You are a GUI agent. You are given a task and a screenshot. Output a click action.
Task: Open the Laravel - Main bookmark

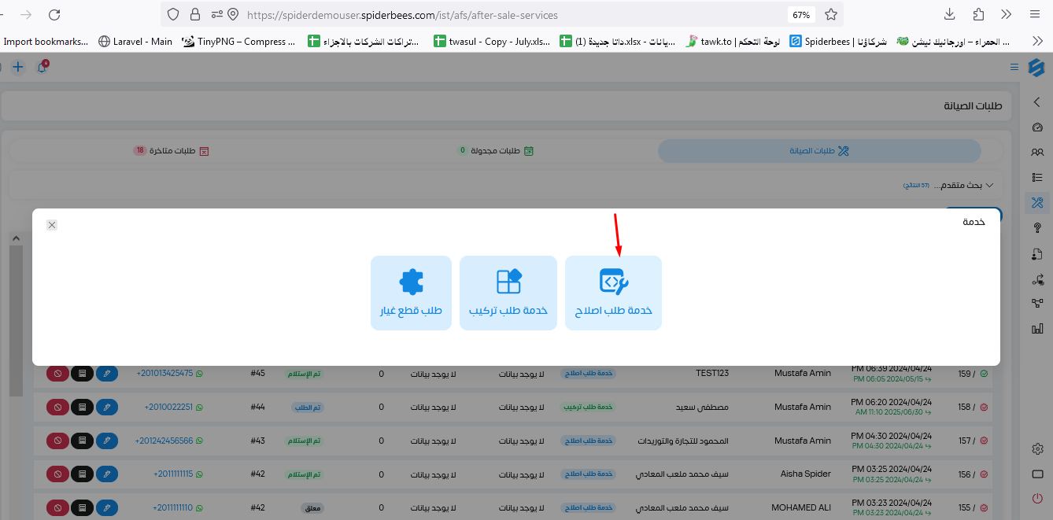(135, 42)
